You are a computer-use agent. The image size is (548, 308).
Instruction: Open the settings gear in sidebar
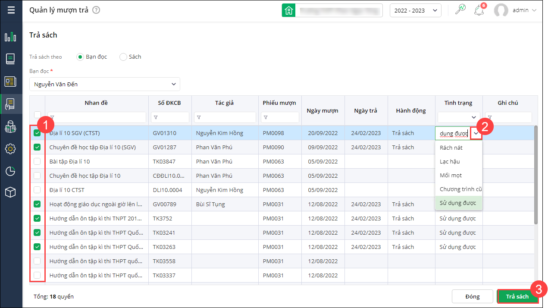(x=10, y=149)
